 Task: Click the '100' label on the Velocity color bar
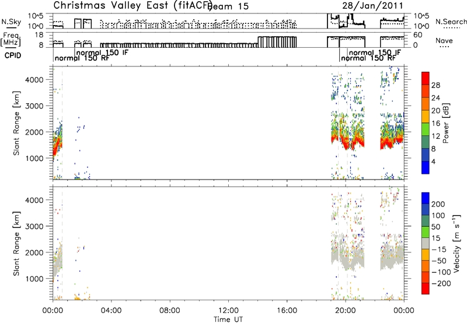point(438,216)
